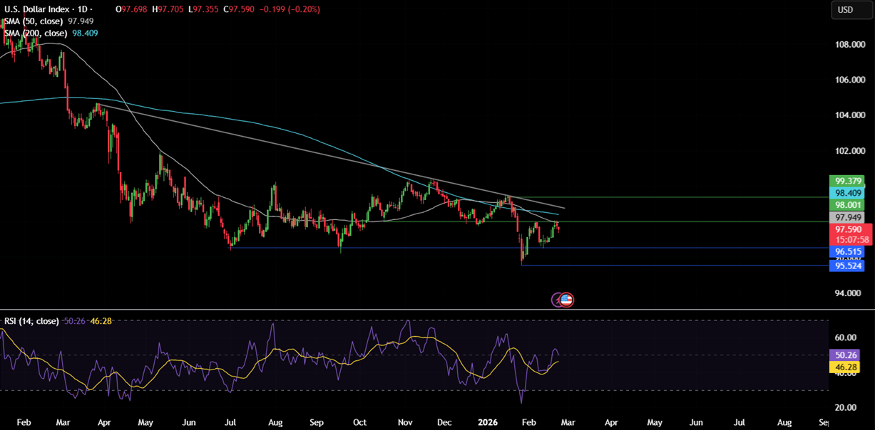Screen dimensions: 875x430
Task: Toggle visibility of SMA (200, close)
Action: pos(111,33)
